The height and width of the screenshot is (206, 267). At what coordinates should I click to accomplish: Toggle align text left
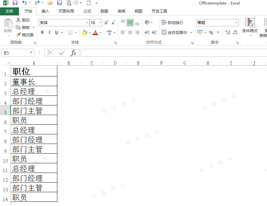[123, 32]
